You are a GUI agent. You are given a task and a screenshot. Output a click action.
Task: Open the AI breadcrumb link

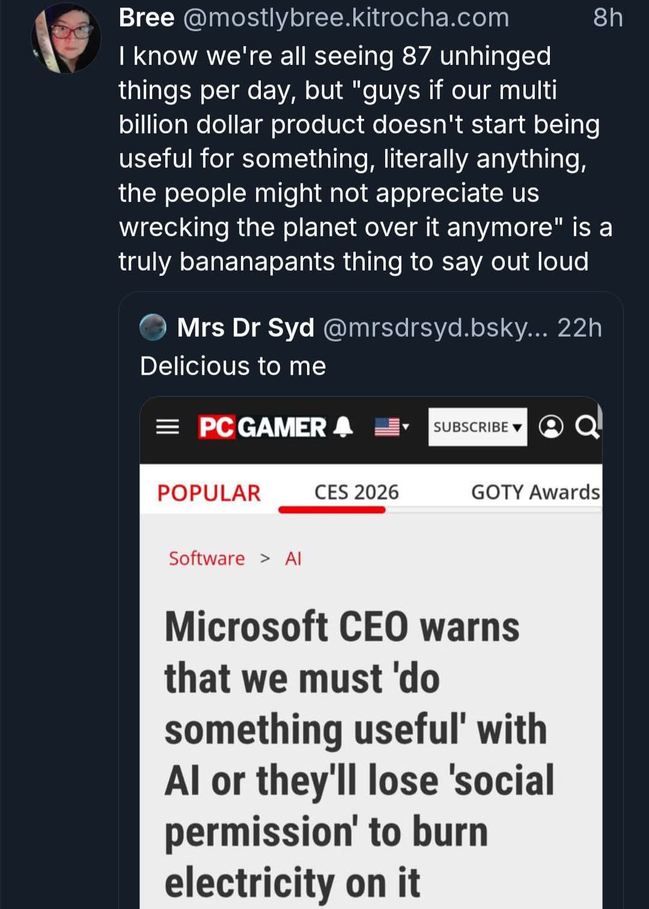293,559
